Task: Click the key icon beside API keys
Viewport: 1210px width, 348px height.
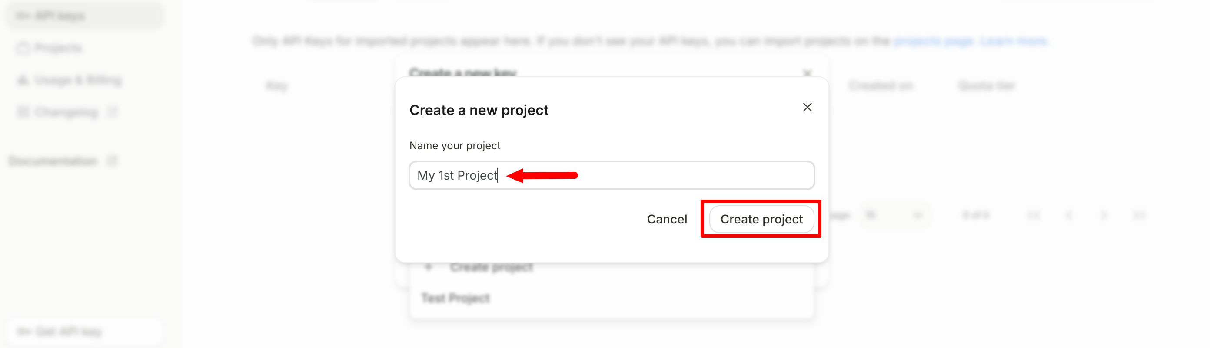Action: click(23, 16)
